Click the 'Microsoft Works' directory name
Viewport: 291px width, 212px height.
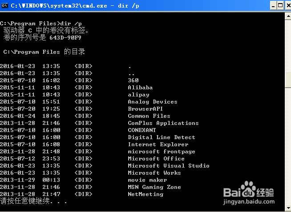point(154,173)
